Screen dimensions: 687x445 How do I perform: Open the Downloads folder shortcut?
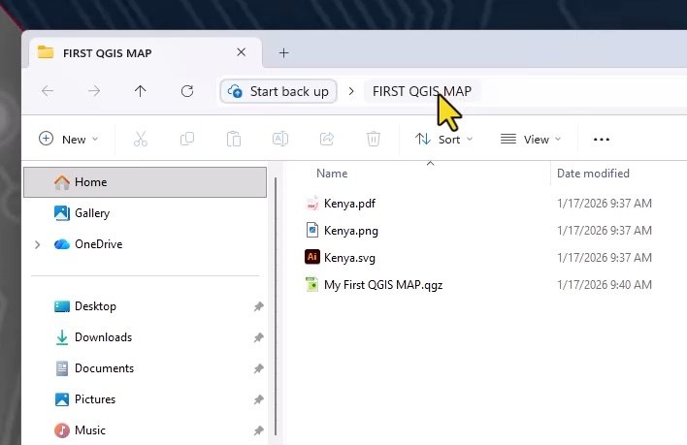tap(145, 337)
